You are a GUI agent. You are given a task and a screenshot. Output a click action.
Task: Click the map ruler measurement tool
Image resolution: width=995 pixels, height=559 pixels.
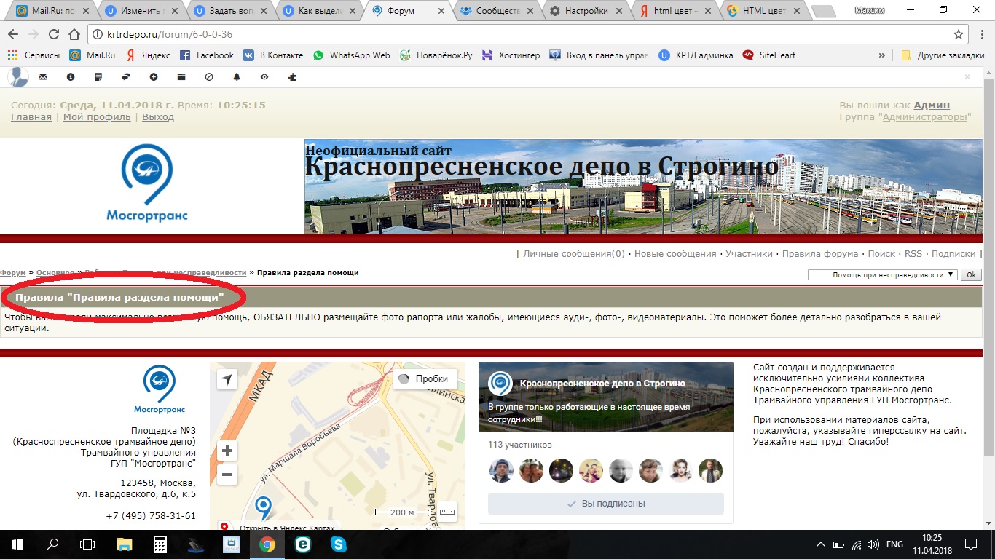click(447, 512)
